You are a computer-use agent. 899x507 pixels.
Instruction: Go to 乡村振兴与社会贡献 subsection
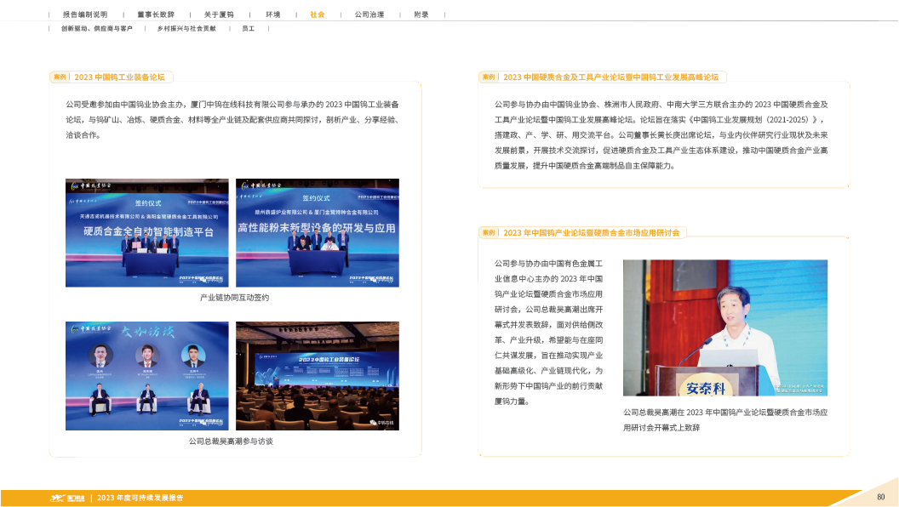(x=186, y=29)
